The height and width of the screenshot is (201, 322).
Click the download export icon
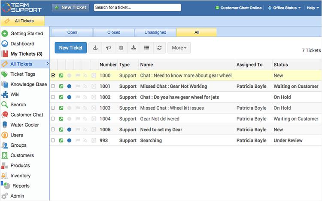(134, 48)
